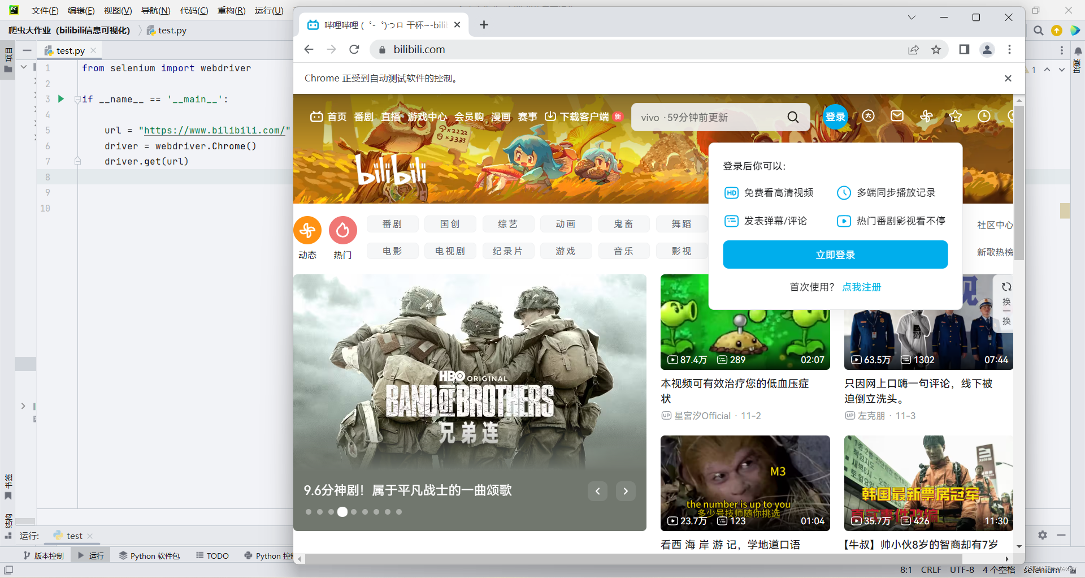This screenshot has height=578, width=1085.
Task: Click 下载客户端 in bilibili header
Action: 583,117
